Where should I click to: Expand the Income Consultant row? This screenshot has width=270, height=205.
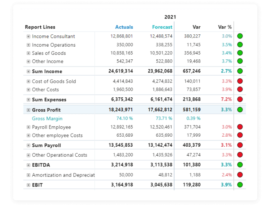(29, 36)
